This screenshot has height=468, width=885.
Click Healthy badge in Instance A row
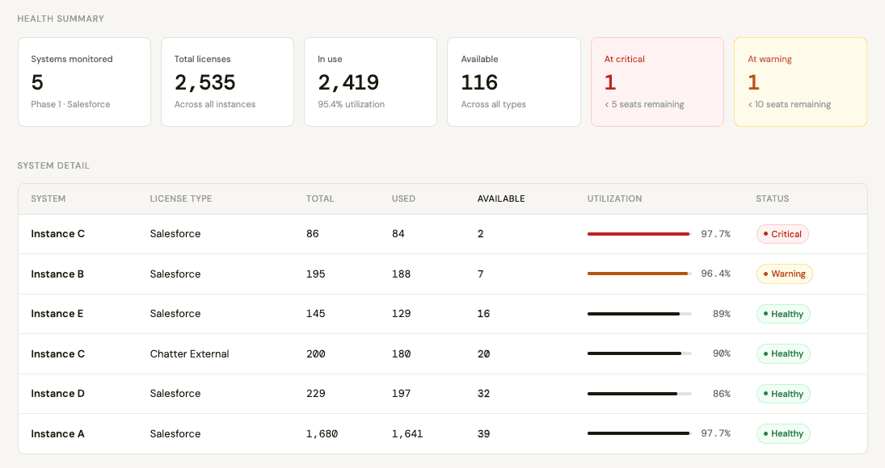coord(783,433)
